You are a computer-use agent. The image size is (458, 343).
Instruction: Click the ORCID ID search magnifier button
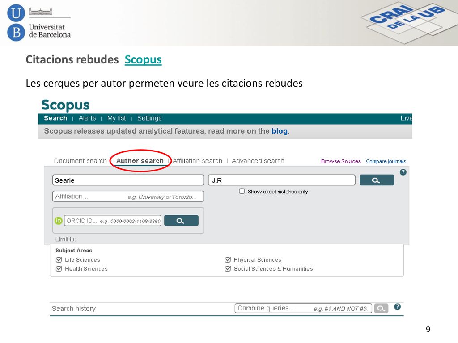(181, 221)
